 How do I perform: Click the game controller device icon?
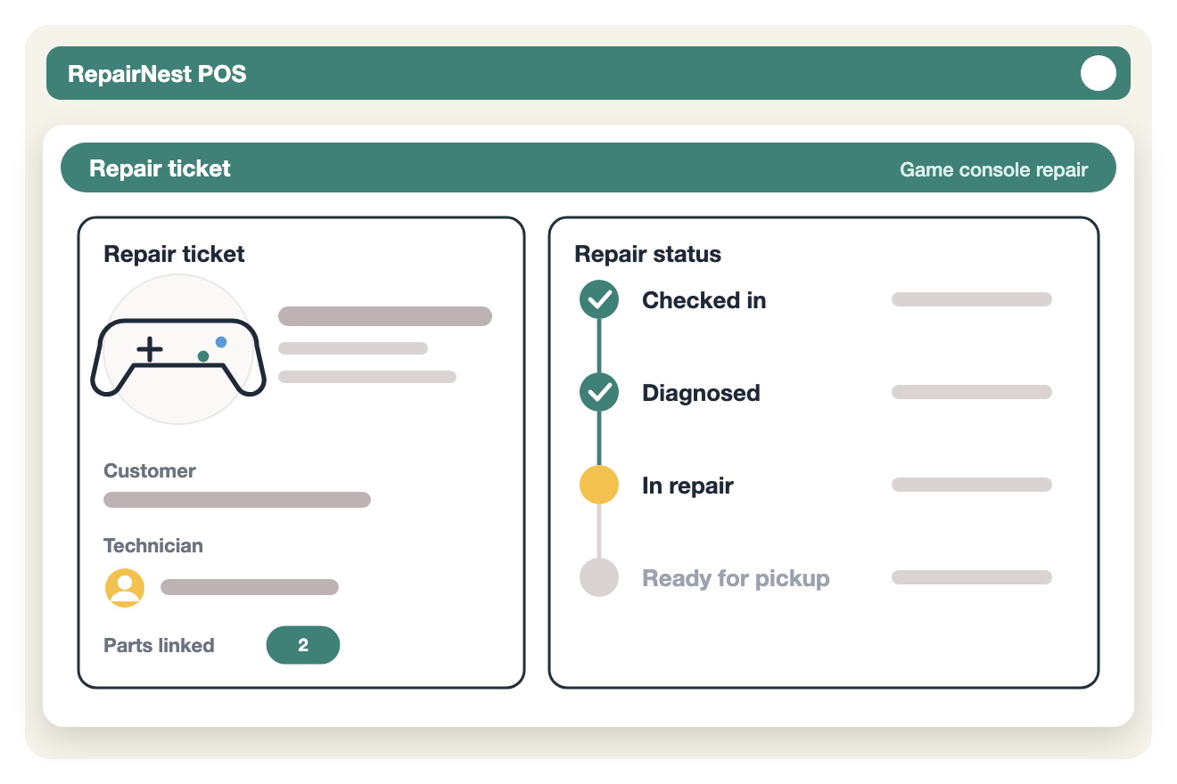coord(178,357)
